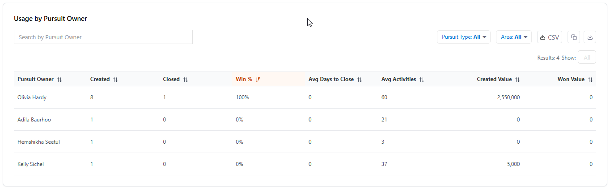The image size is (610, 190).
Task: Click the copy icon next to CSV
Action: 574,37
